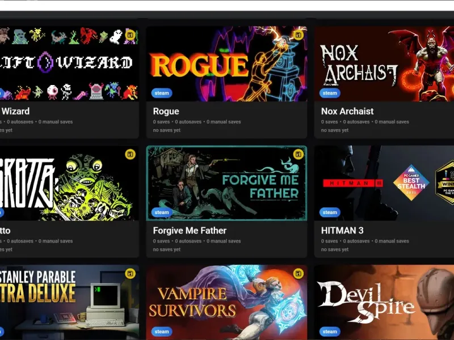This screenshot has width=454, height=340.
Task: Click the save icon on Grotto card
Action: pyautogui.click(x=131, y=154)
